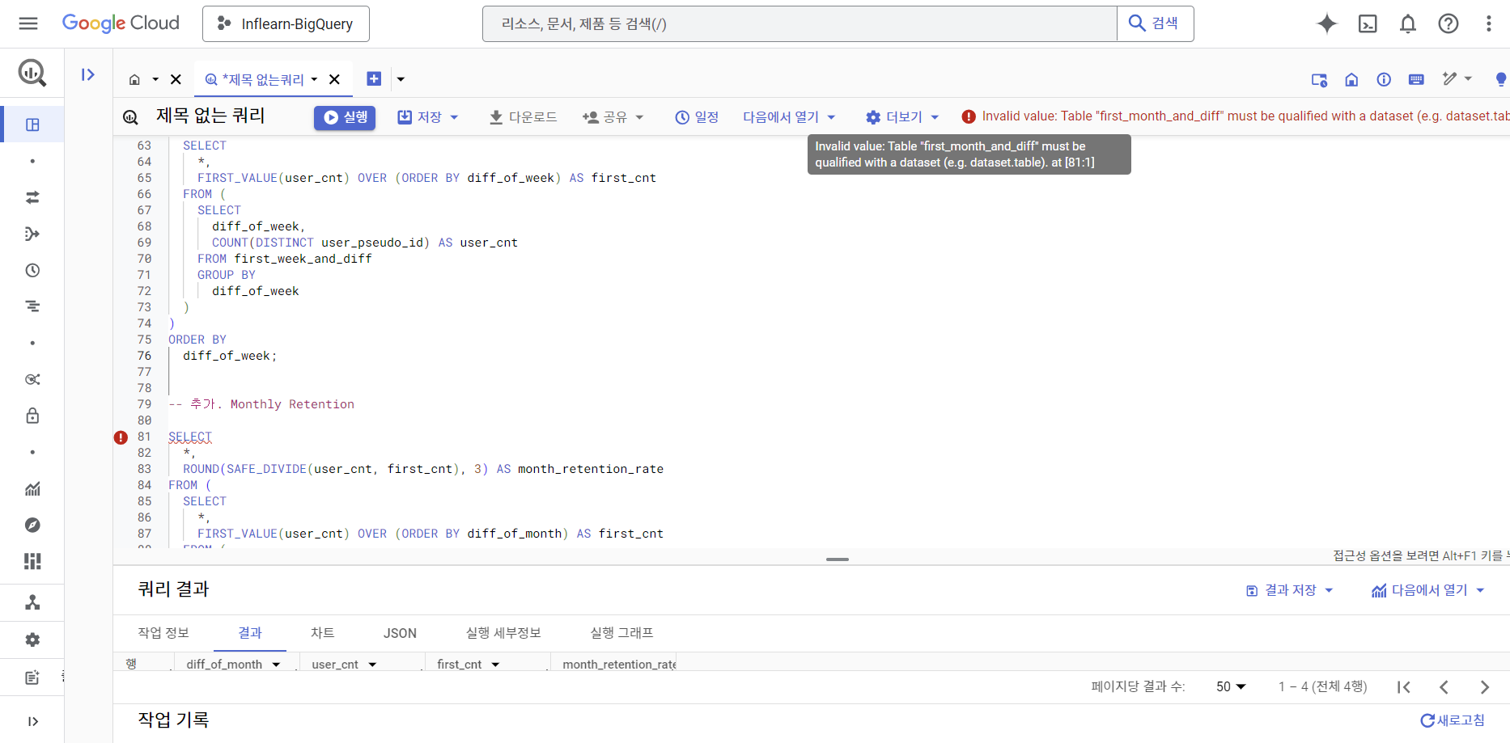1510x743 pixels.
Task: Open the compass explore sidebar icon
Action: [32, 525]
